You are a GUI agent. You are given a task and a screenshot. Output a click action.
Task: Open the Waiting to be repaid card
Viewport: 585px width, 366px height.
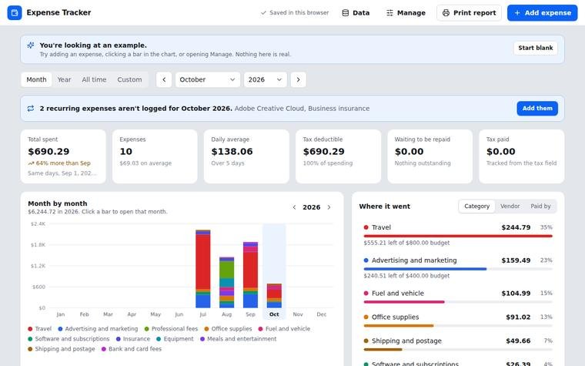pyautogui.click(x=430, y=156)
